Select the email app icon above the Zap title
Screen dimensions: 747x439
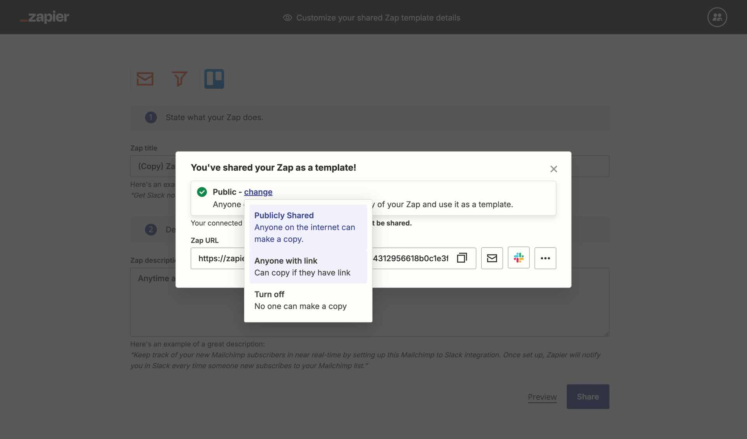point(145,79)
